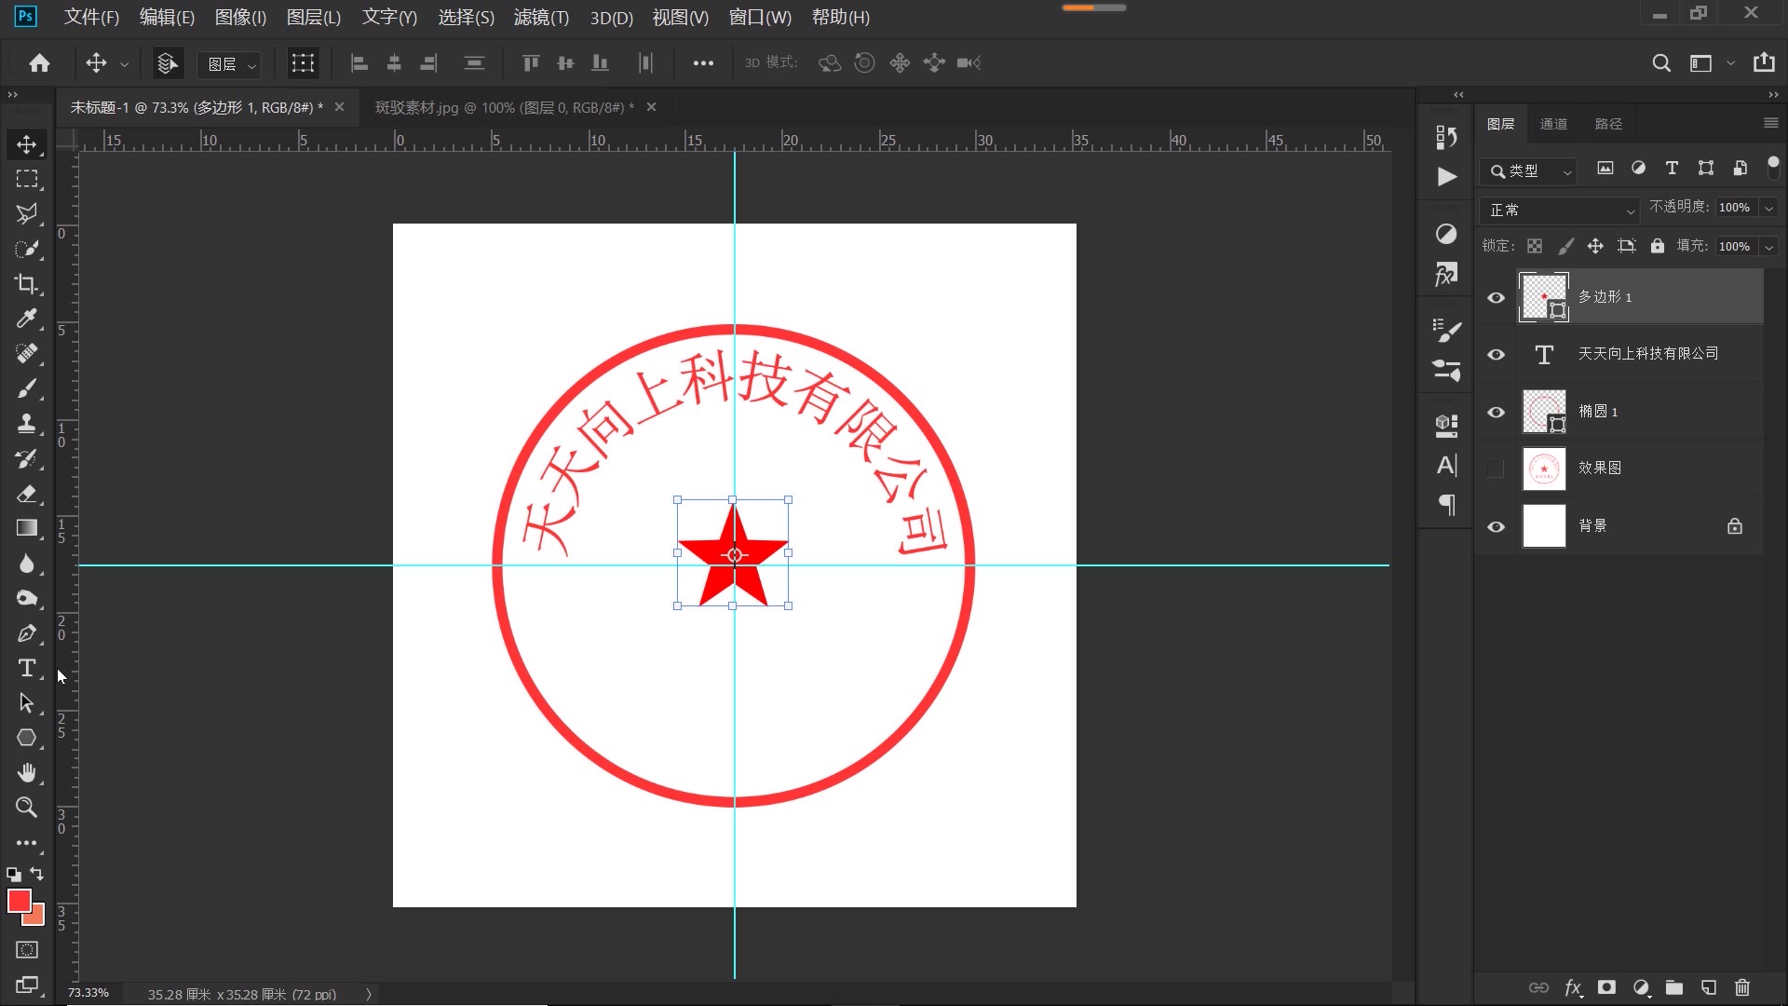Open the 滤镜 menu
1788x1006 pixels.
tap(540, 18)
